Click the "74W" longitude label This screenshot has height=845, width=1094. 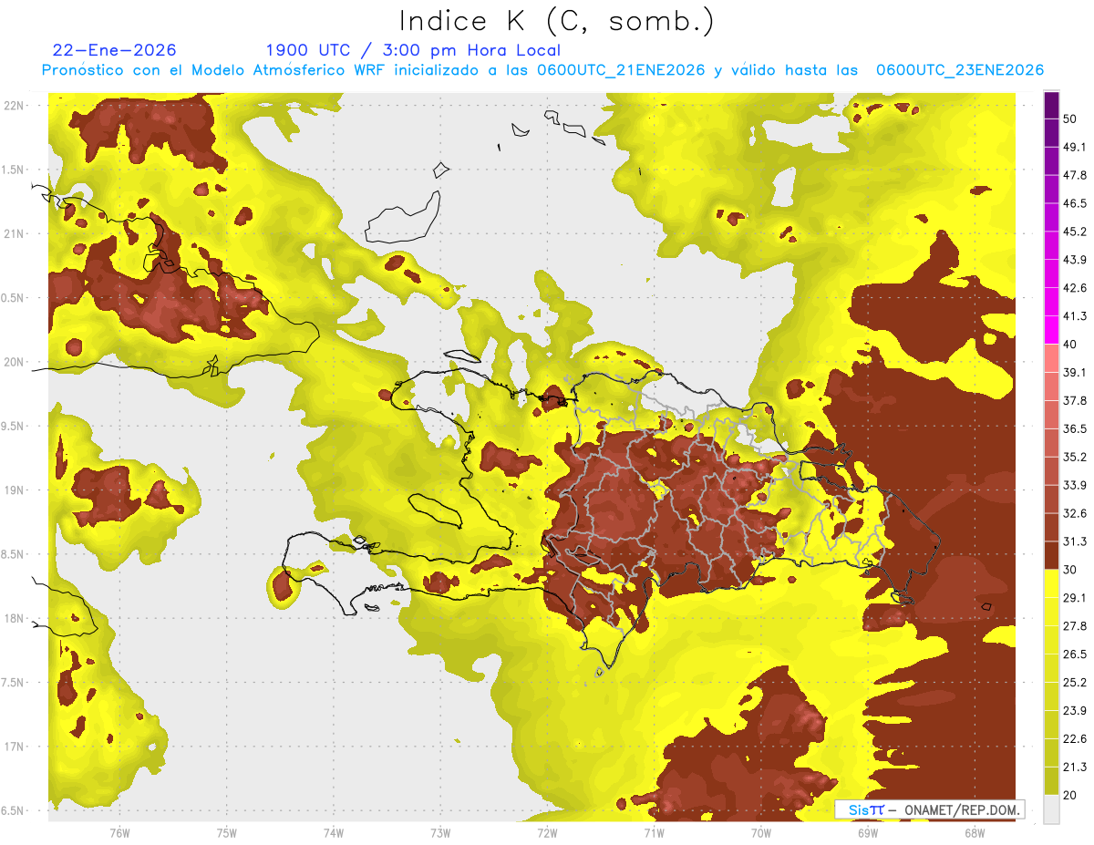point(333,833)
